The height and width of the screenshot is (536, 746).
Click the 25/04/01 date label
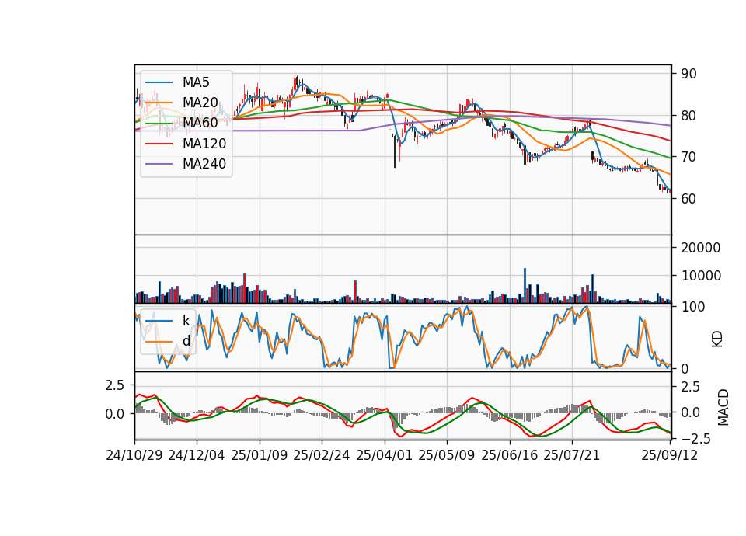[x=385, y=455]
